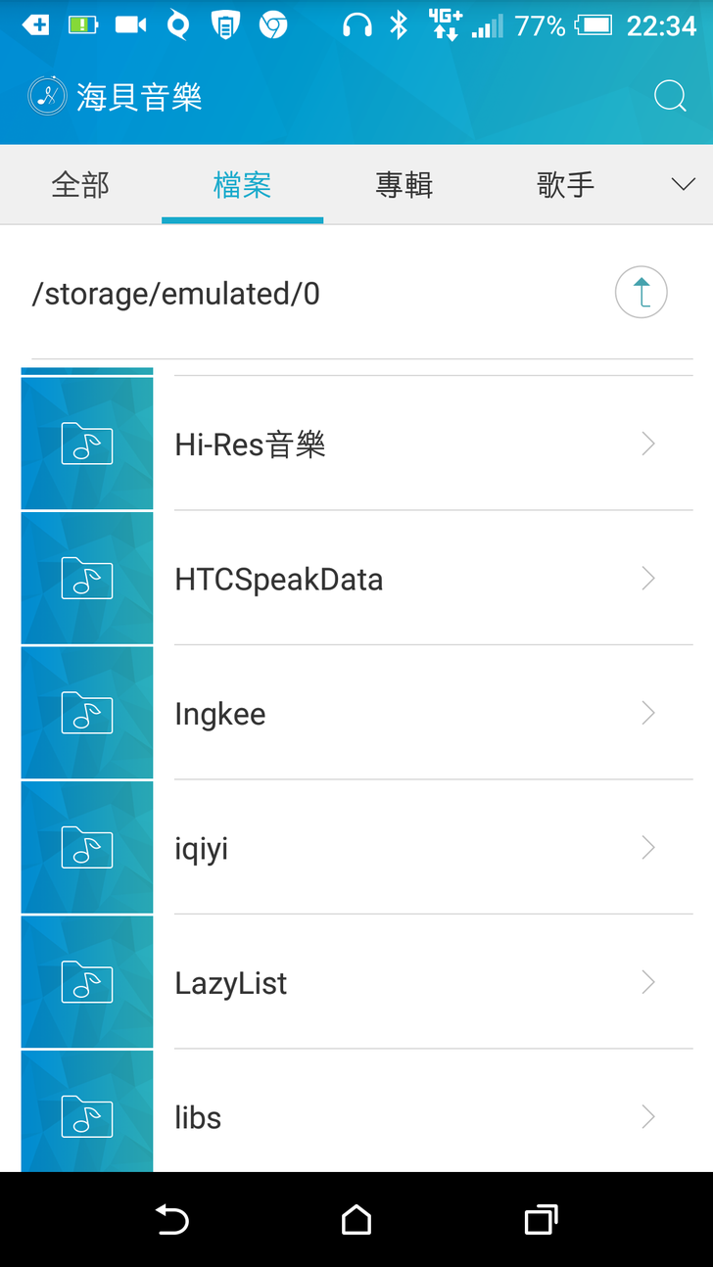713x1267 pixels.
Task: Tap the Hi-Res音樂 folder icon
Action: [x=87, y=444]
